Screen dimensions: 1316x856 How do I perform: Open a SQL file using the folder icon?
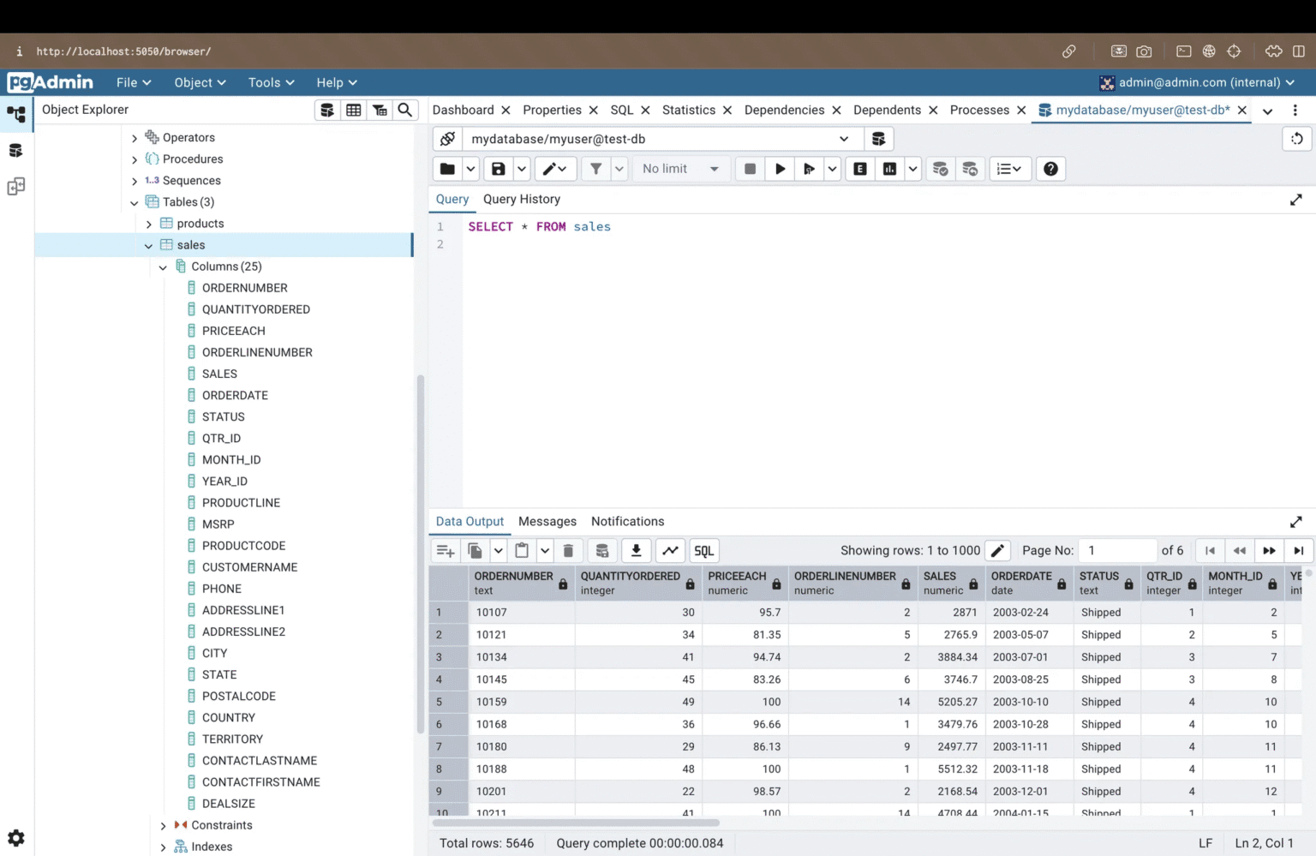(446, 168)
